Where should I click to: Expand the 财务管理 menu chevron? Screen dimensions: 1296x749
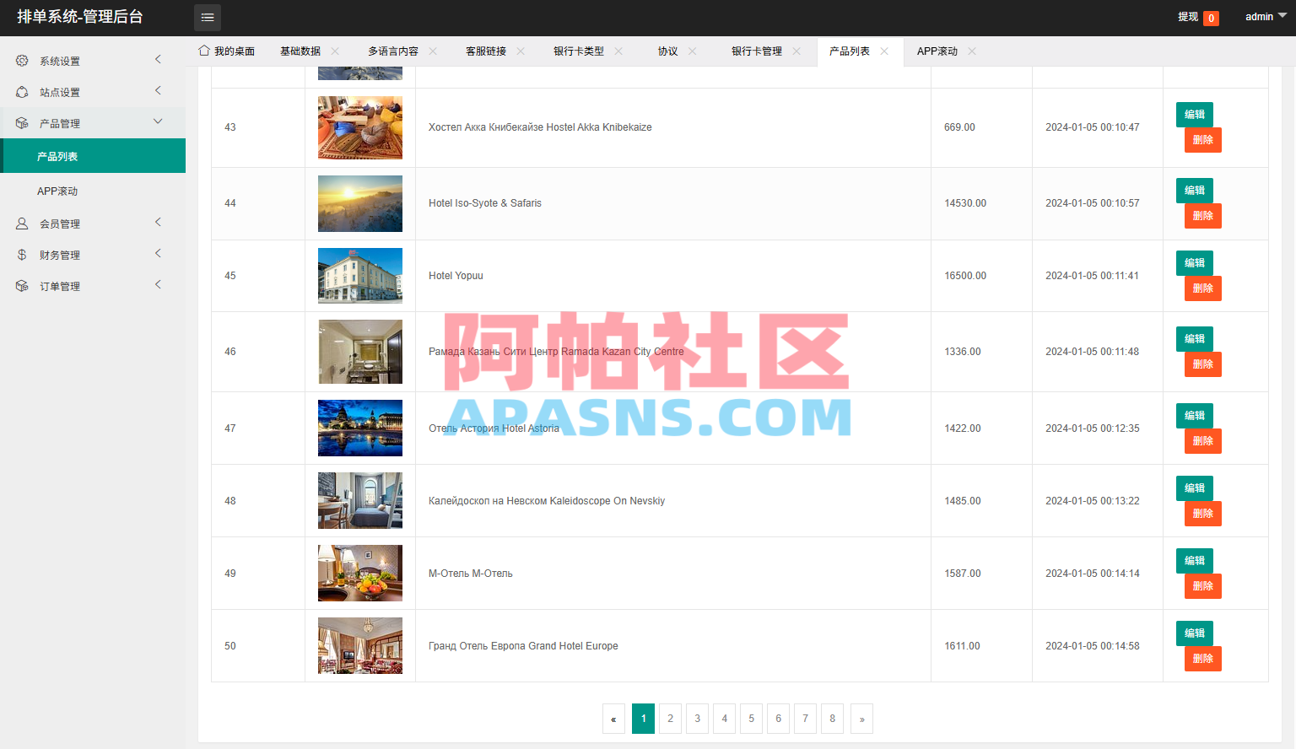click(x=158, y=253)
